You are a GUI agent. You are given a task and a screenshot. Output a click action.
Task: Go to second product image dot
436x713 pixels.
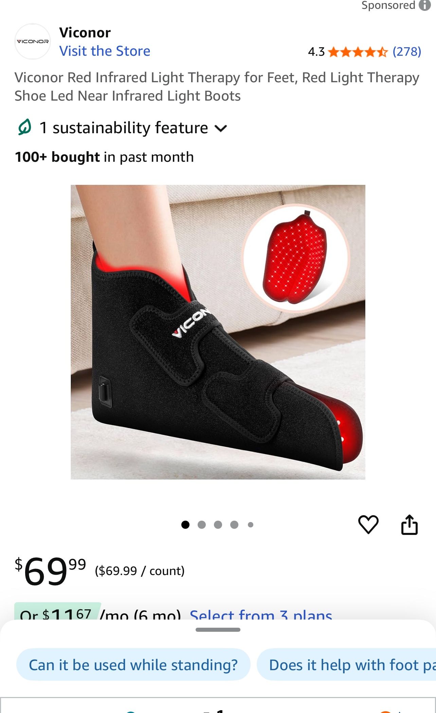tap(202, 525)
